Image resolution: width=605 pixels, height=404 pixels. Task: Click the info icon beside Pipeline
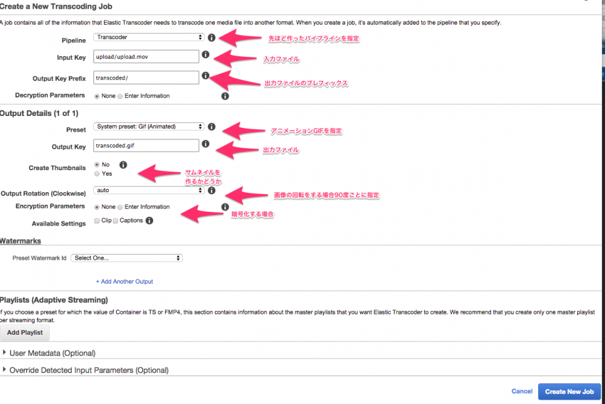pos(211,37)
